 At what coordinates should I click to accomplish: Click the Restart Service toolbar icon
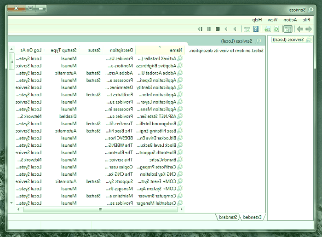click(x=200, y=29)
